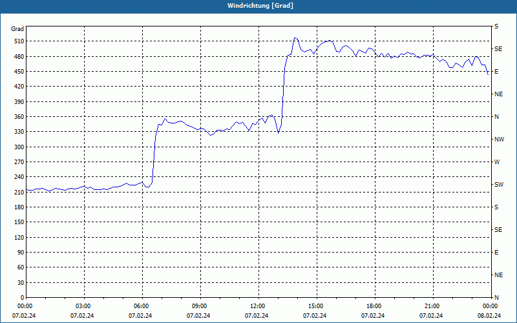Select the 450 y-axis label

(19, 72)
